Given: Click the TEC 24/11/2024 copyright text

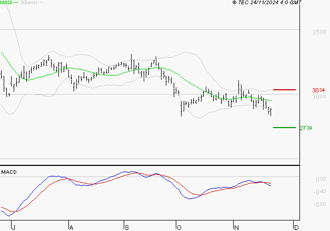Looking at the screenshot, I should pos(267,3).
